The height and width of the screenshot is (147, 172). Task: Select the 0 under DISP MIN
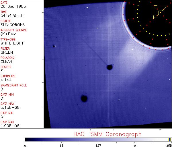point(2,117)
